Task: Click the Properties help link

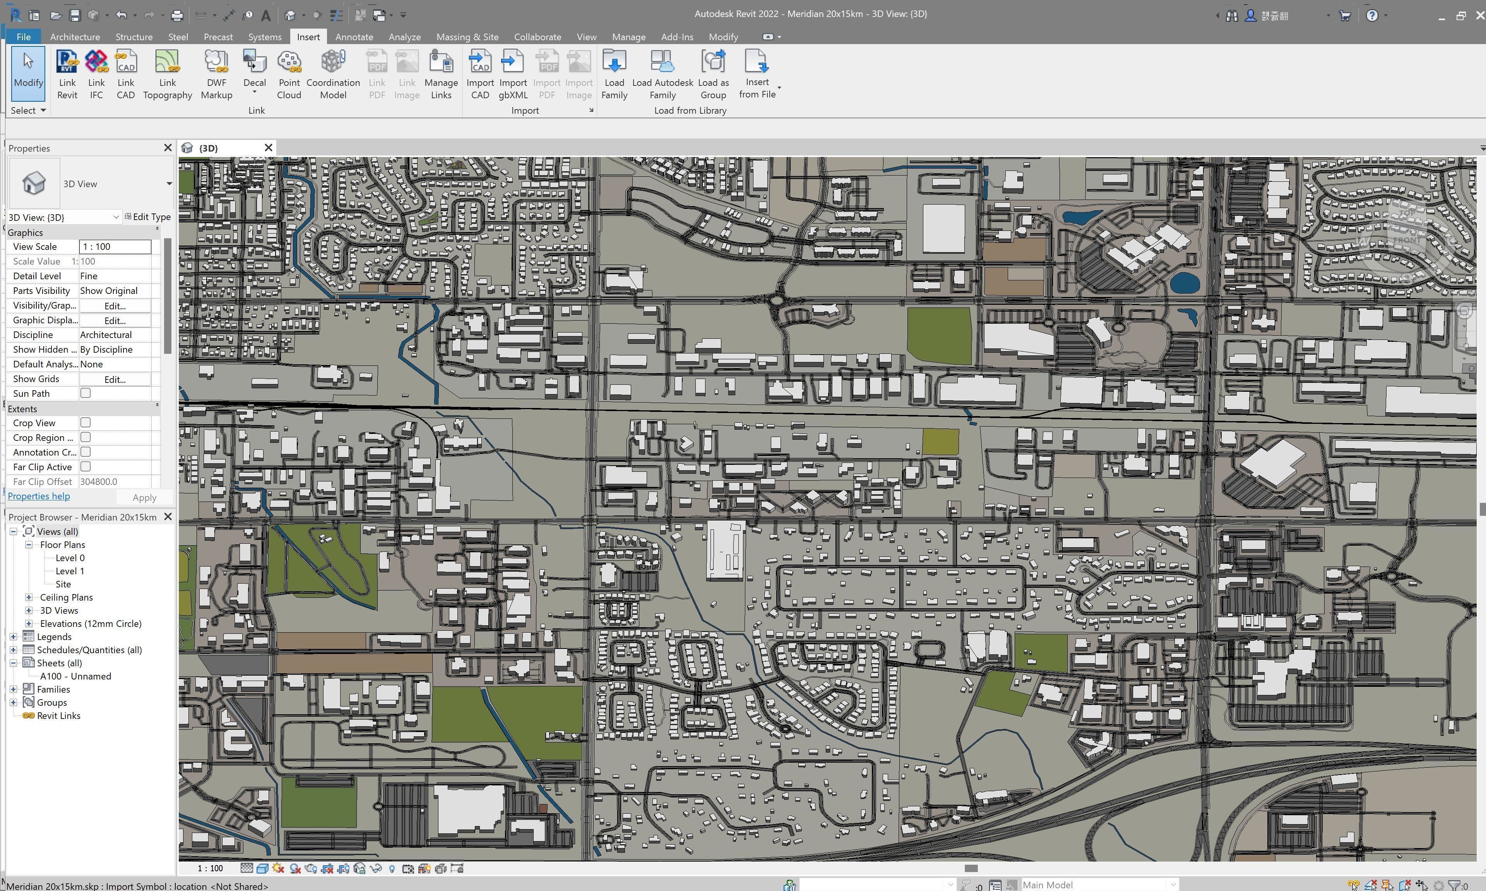Action: point(39,496)
